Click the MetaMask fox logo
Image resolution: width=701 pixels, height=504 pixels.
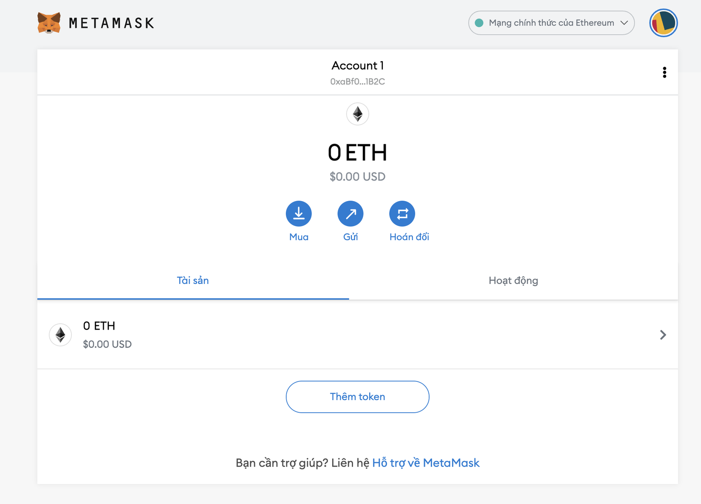click(49, 23)
